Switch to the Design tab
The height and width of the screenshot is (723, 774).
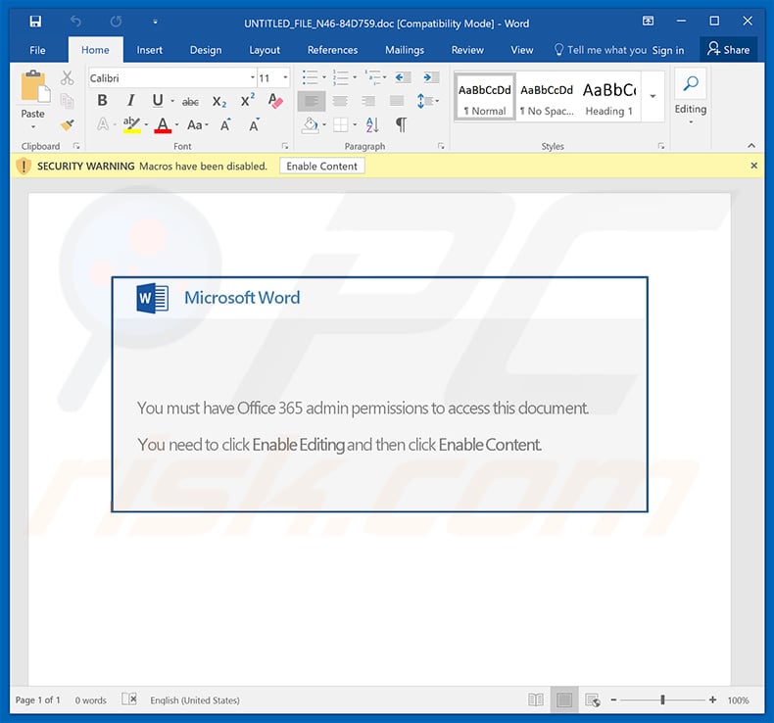tap(206, 50)
